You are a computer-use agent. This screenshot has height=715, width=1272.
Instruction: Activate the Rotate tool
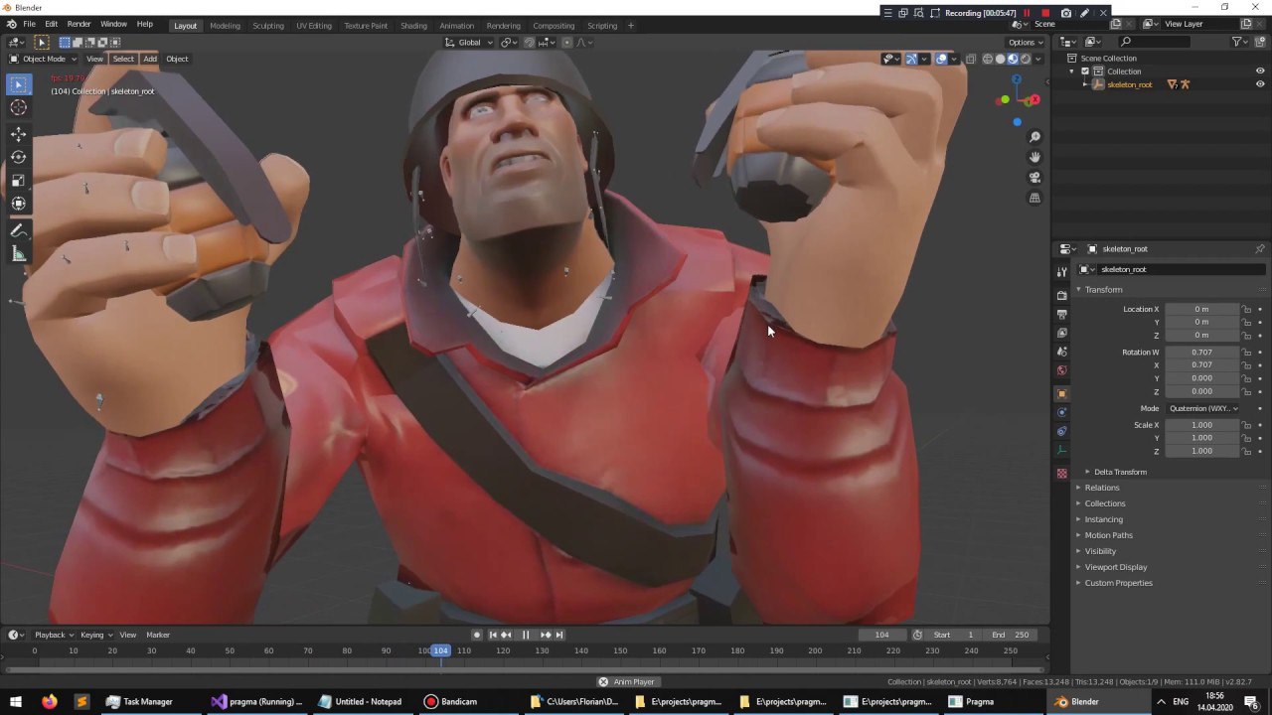click(x=19, y=157)
